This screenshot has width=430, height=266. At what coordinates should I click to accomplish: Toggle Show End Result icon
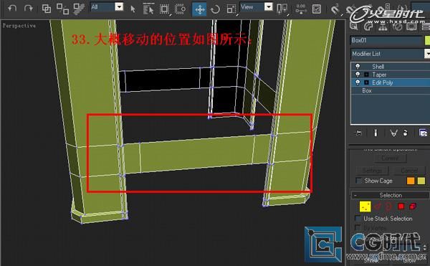point(376,133)
